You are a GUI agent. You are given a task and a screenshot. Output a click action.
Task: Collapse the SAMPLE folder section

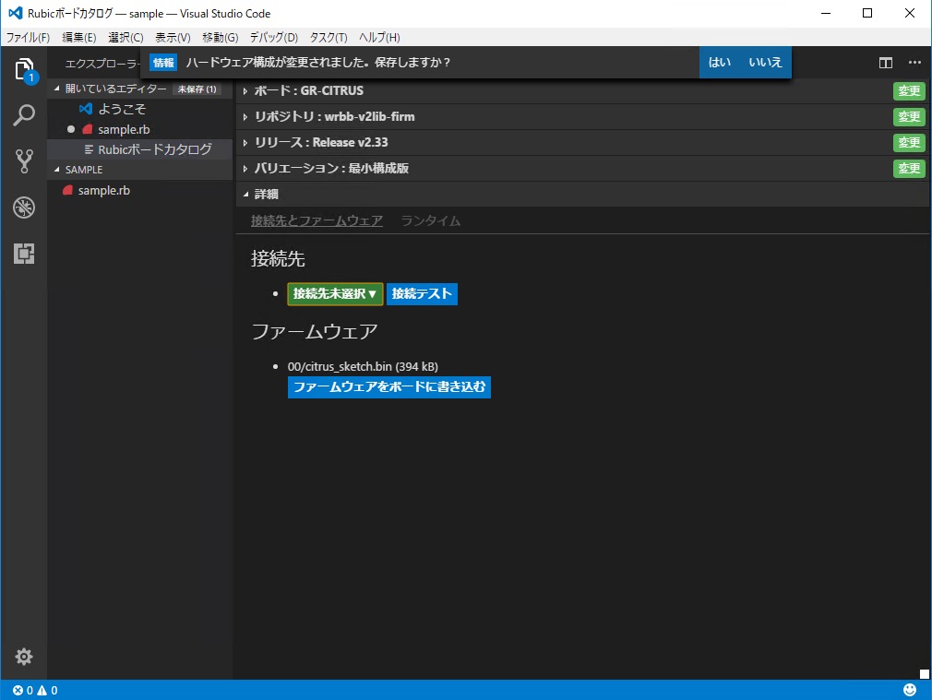(57, 170)
